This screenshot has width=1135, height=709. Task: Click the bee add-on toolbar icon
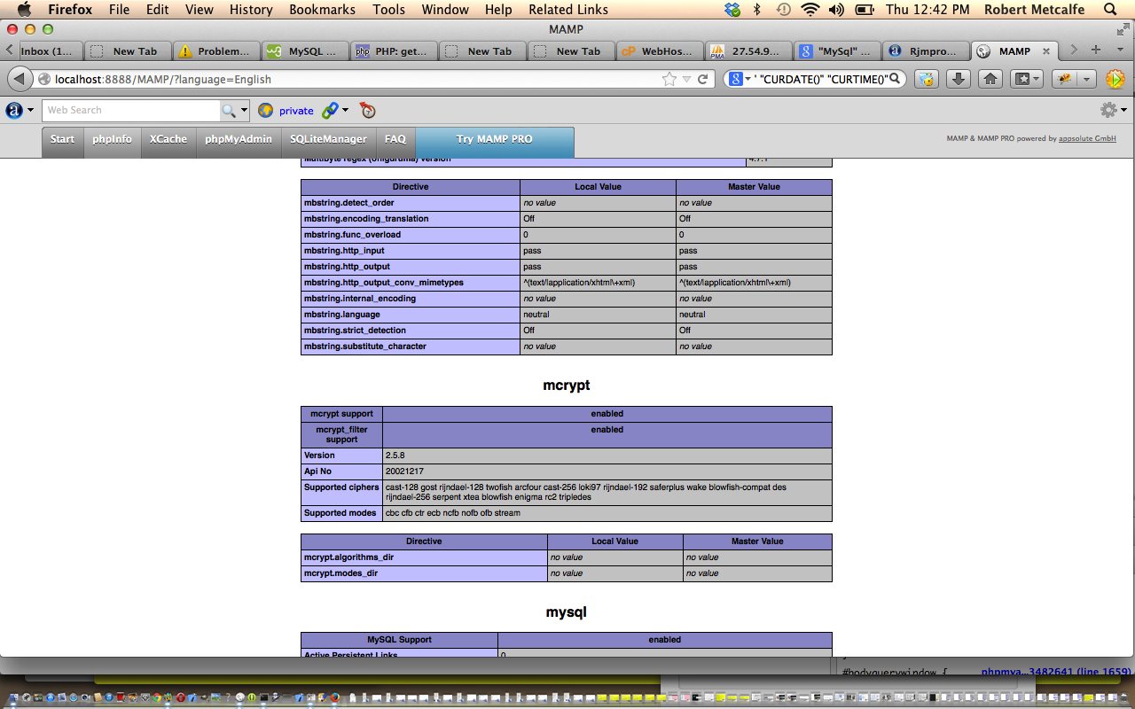click(x=1065, y=79)
